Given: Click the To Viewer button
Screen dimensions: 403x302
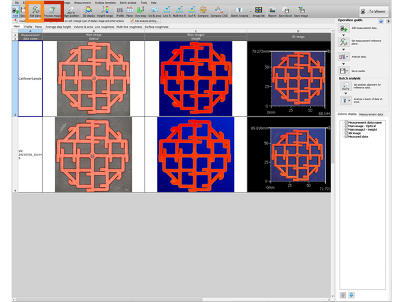Looking at the screenshot, I should point(374,12).
